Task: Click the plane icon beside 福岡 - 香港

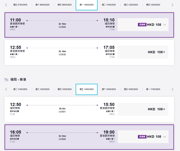Action: [6, 79]
